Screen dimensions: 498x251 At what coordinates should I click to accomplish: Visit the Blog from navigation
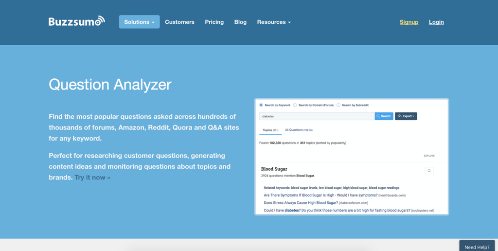click(x=240, y=22)
